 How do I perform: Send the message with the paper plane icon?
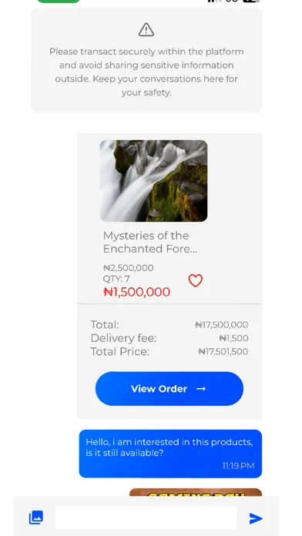pos(256,518)
